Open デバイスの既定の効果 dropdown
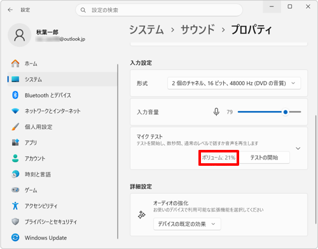Screen dimensions: 318x249 point(187,224)
